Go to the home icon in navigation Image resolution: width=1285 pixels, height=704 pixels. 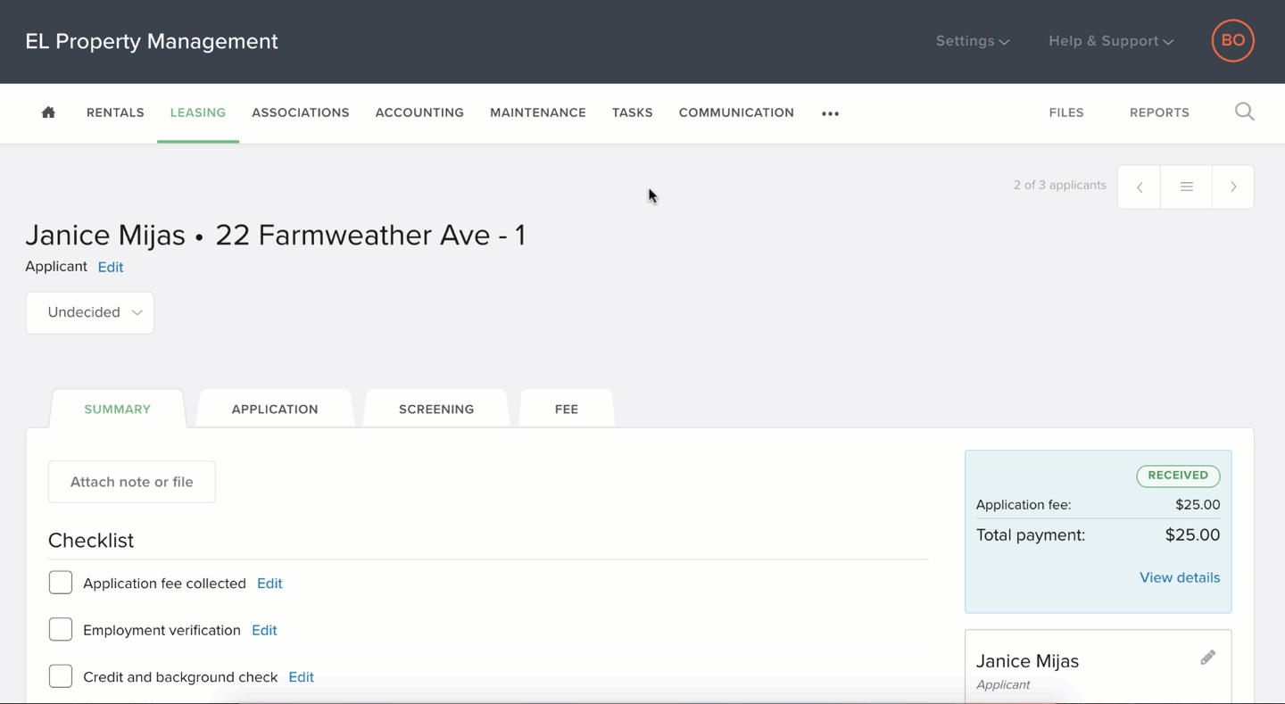click(x=48, y=112)
